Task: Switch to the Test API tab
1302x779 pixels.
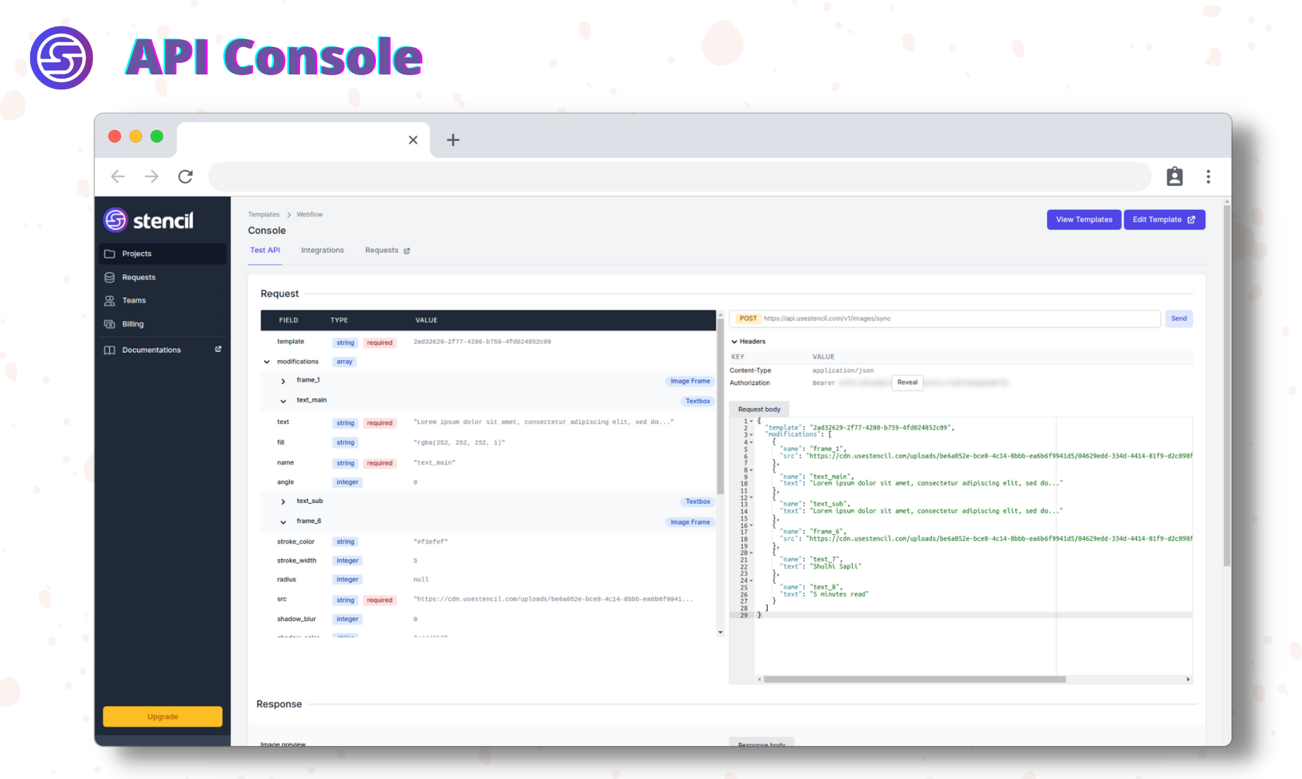Action: (265, 250)
